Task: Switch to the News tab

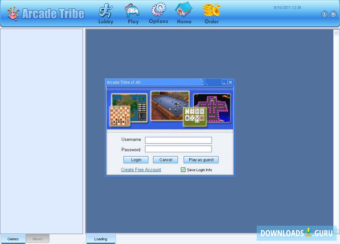Action: [x=37, y=239]
